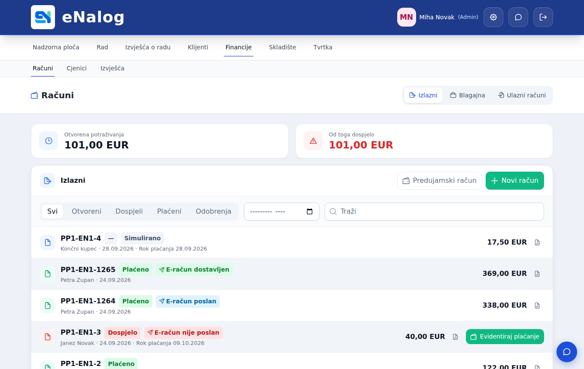
Task: Filter invoices by Plaćeni
Action: coord(169,212)
